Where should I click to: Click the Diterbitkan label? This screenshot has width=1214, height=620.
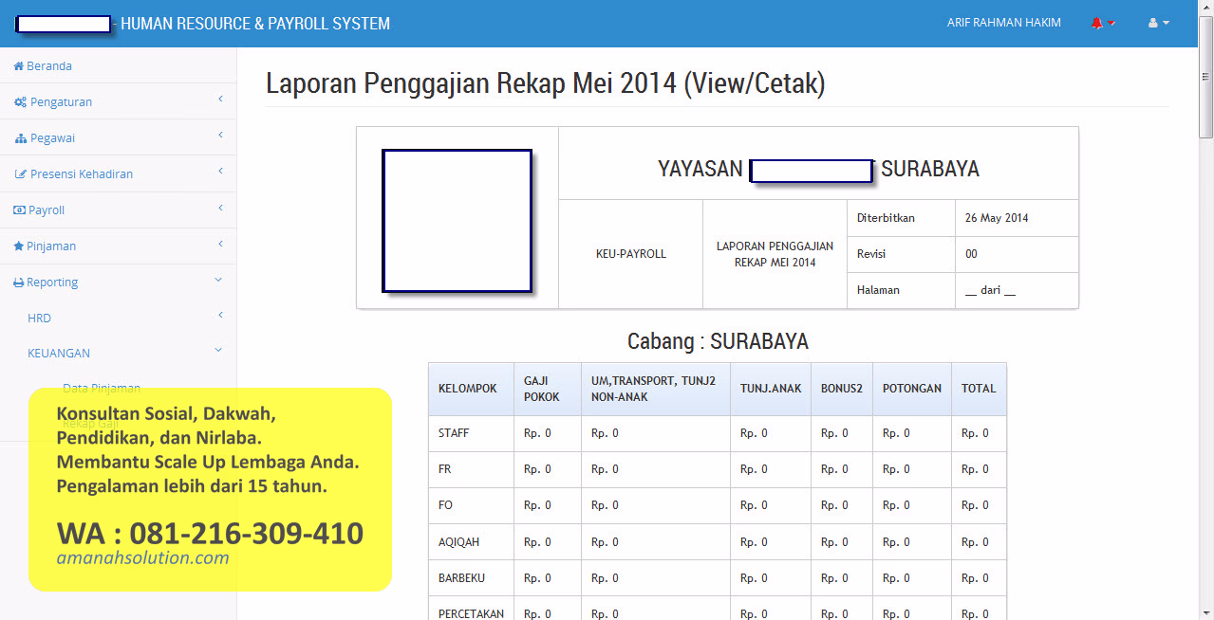[886, 218]
